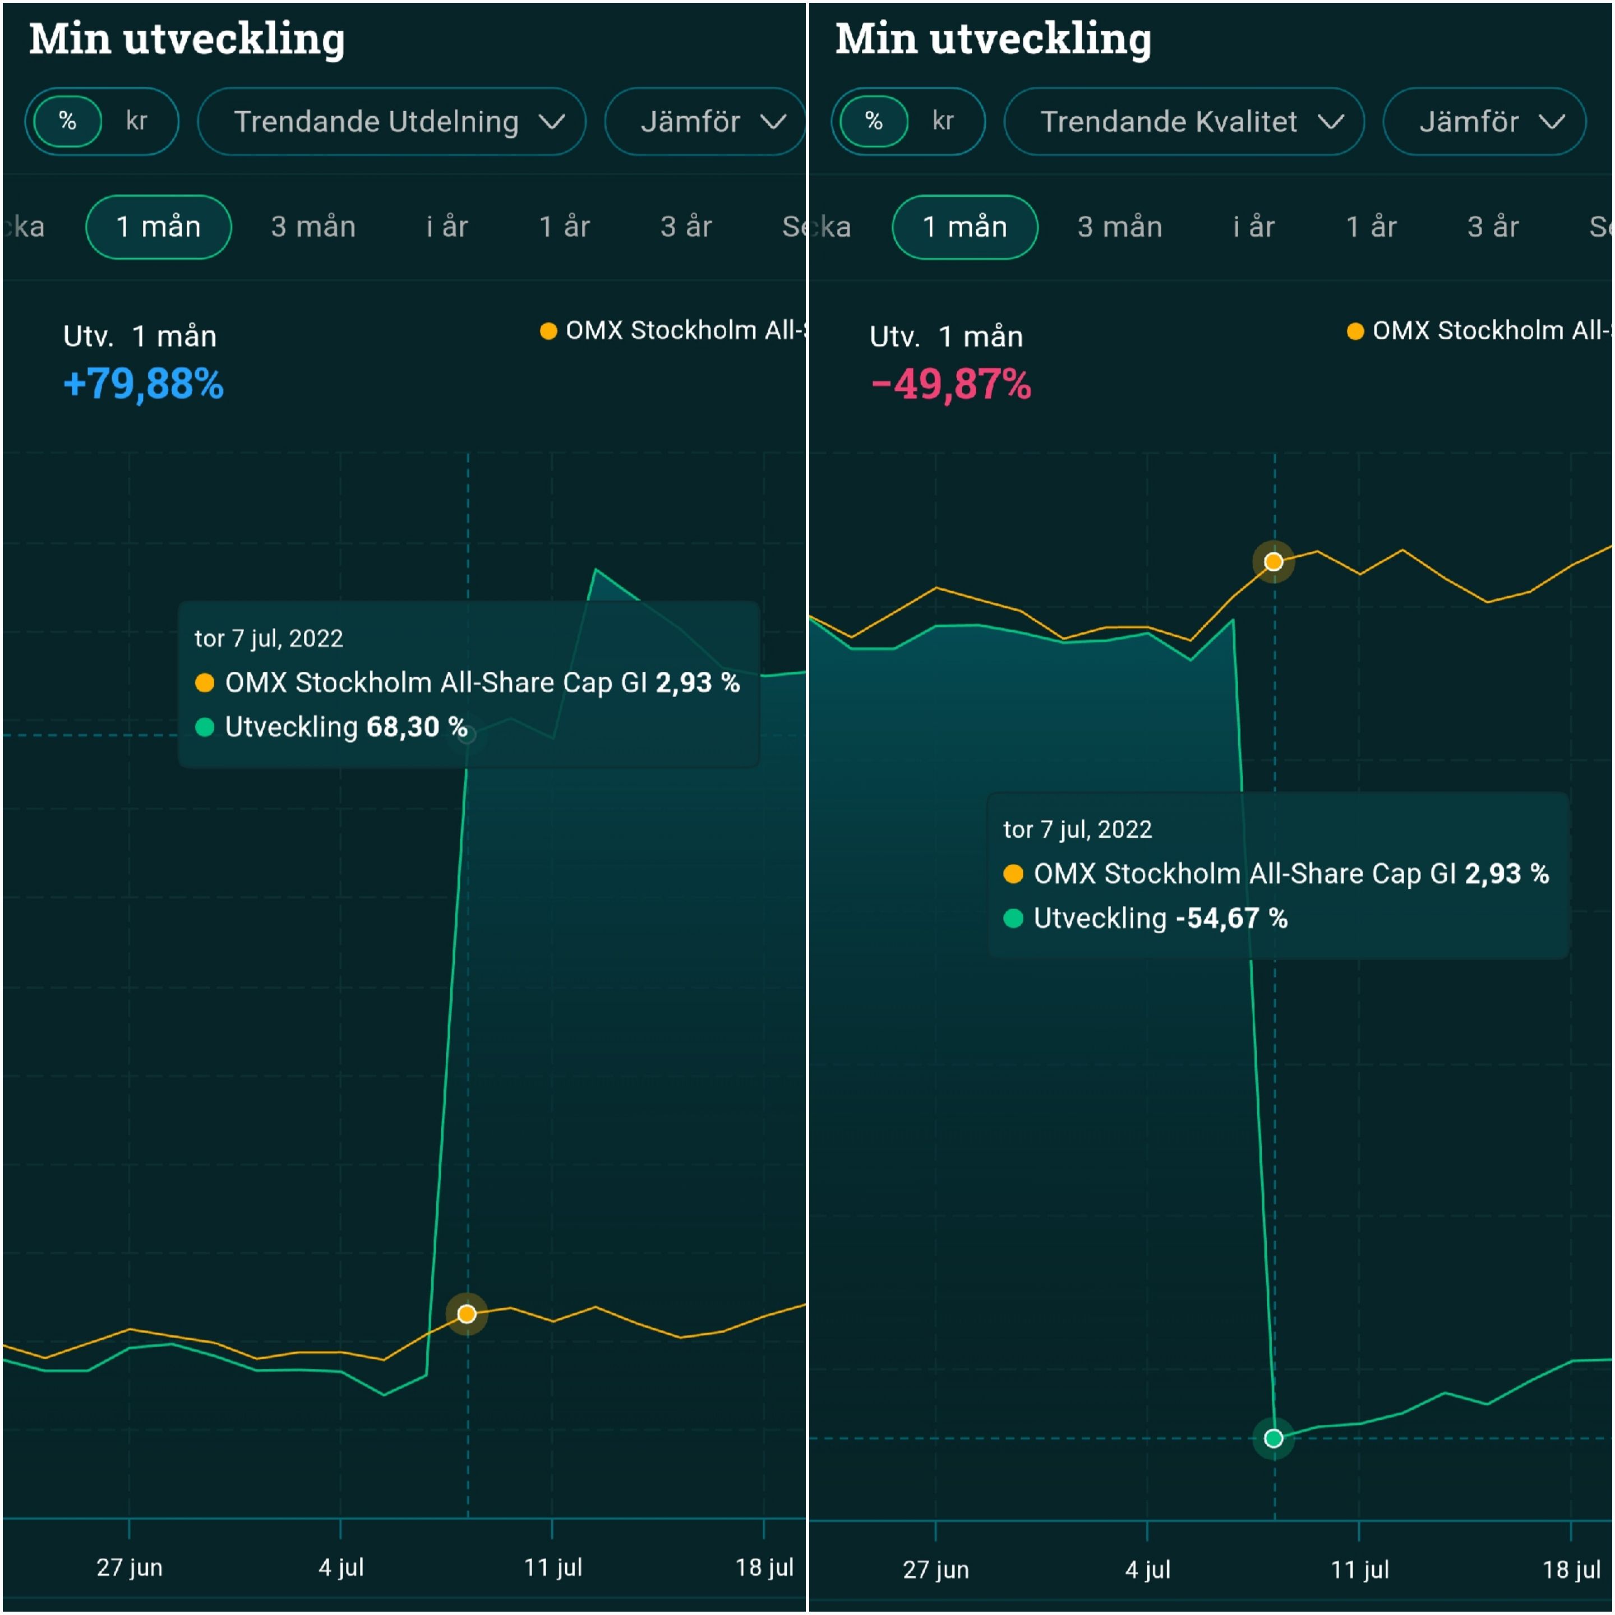Click orange OMX legend dot, right chart
The image size is (1615, 1615).
click(x=1355, y=331)
